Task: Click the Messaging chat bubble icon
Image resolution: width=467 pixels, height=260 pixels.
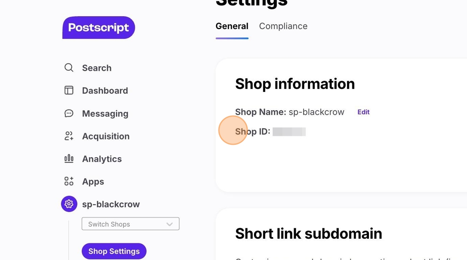Action: 69,113
